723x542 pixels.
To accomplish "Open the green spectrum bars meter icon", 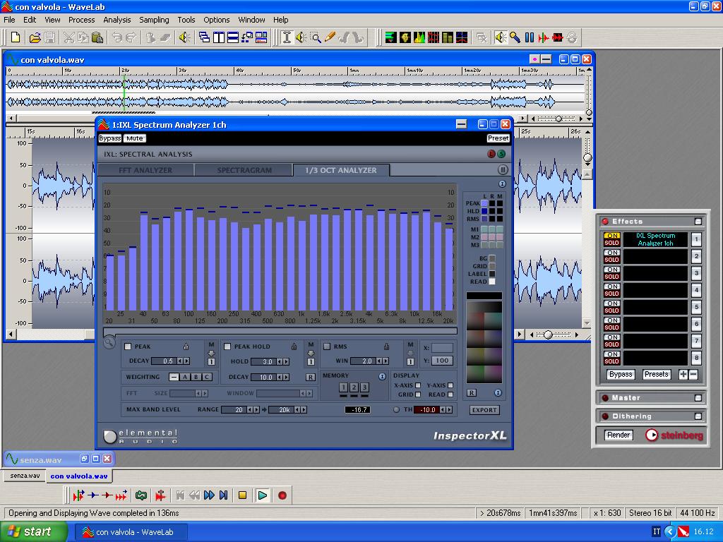I will [x=419, y=37].
